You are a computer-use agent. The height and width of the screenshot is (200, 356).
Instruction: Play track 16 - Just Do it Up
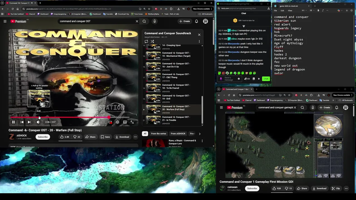[x=171, y=66]
